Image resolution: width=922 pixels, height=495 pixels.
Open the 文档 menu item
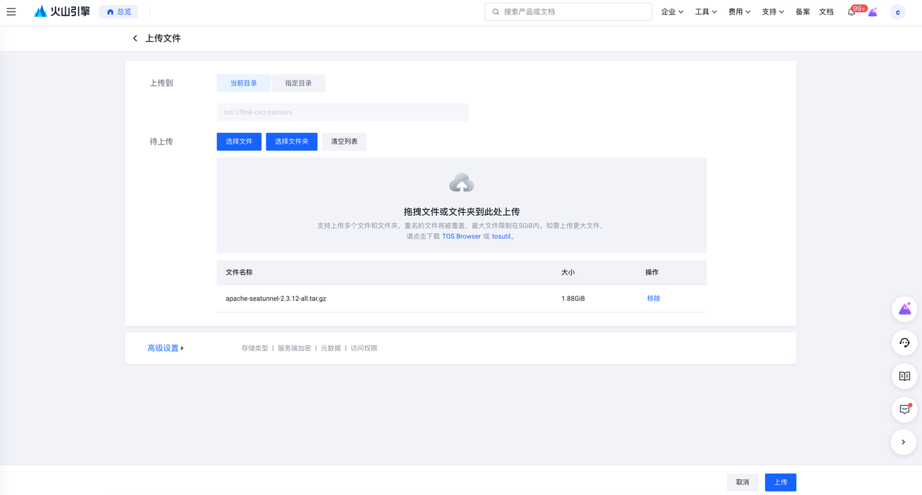[x=826, y=12]
